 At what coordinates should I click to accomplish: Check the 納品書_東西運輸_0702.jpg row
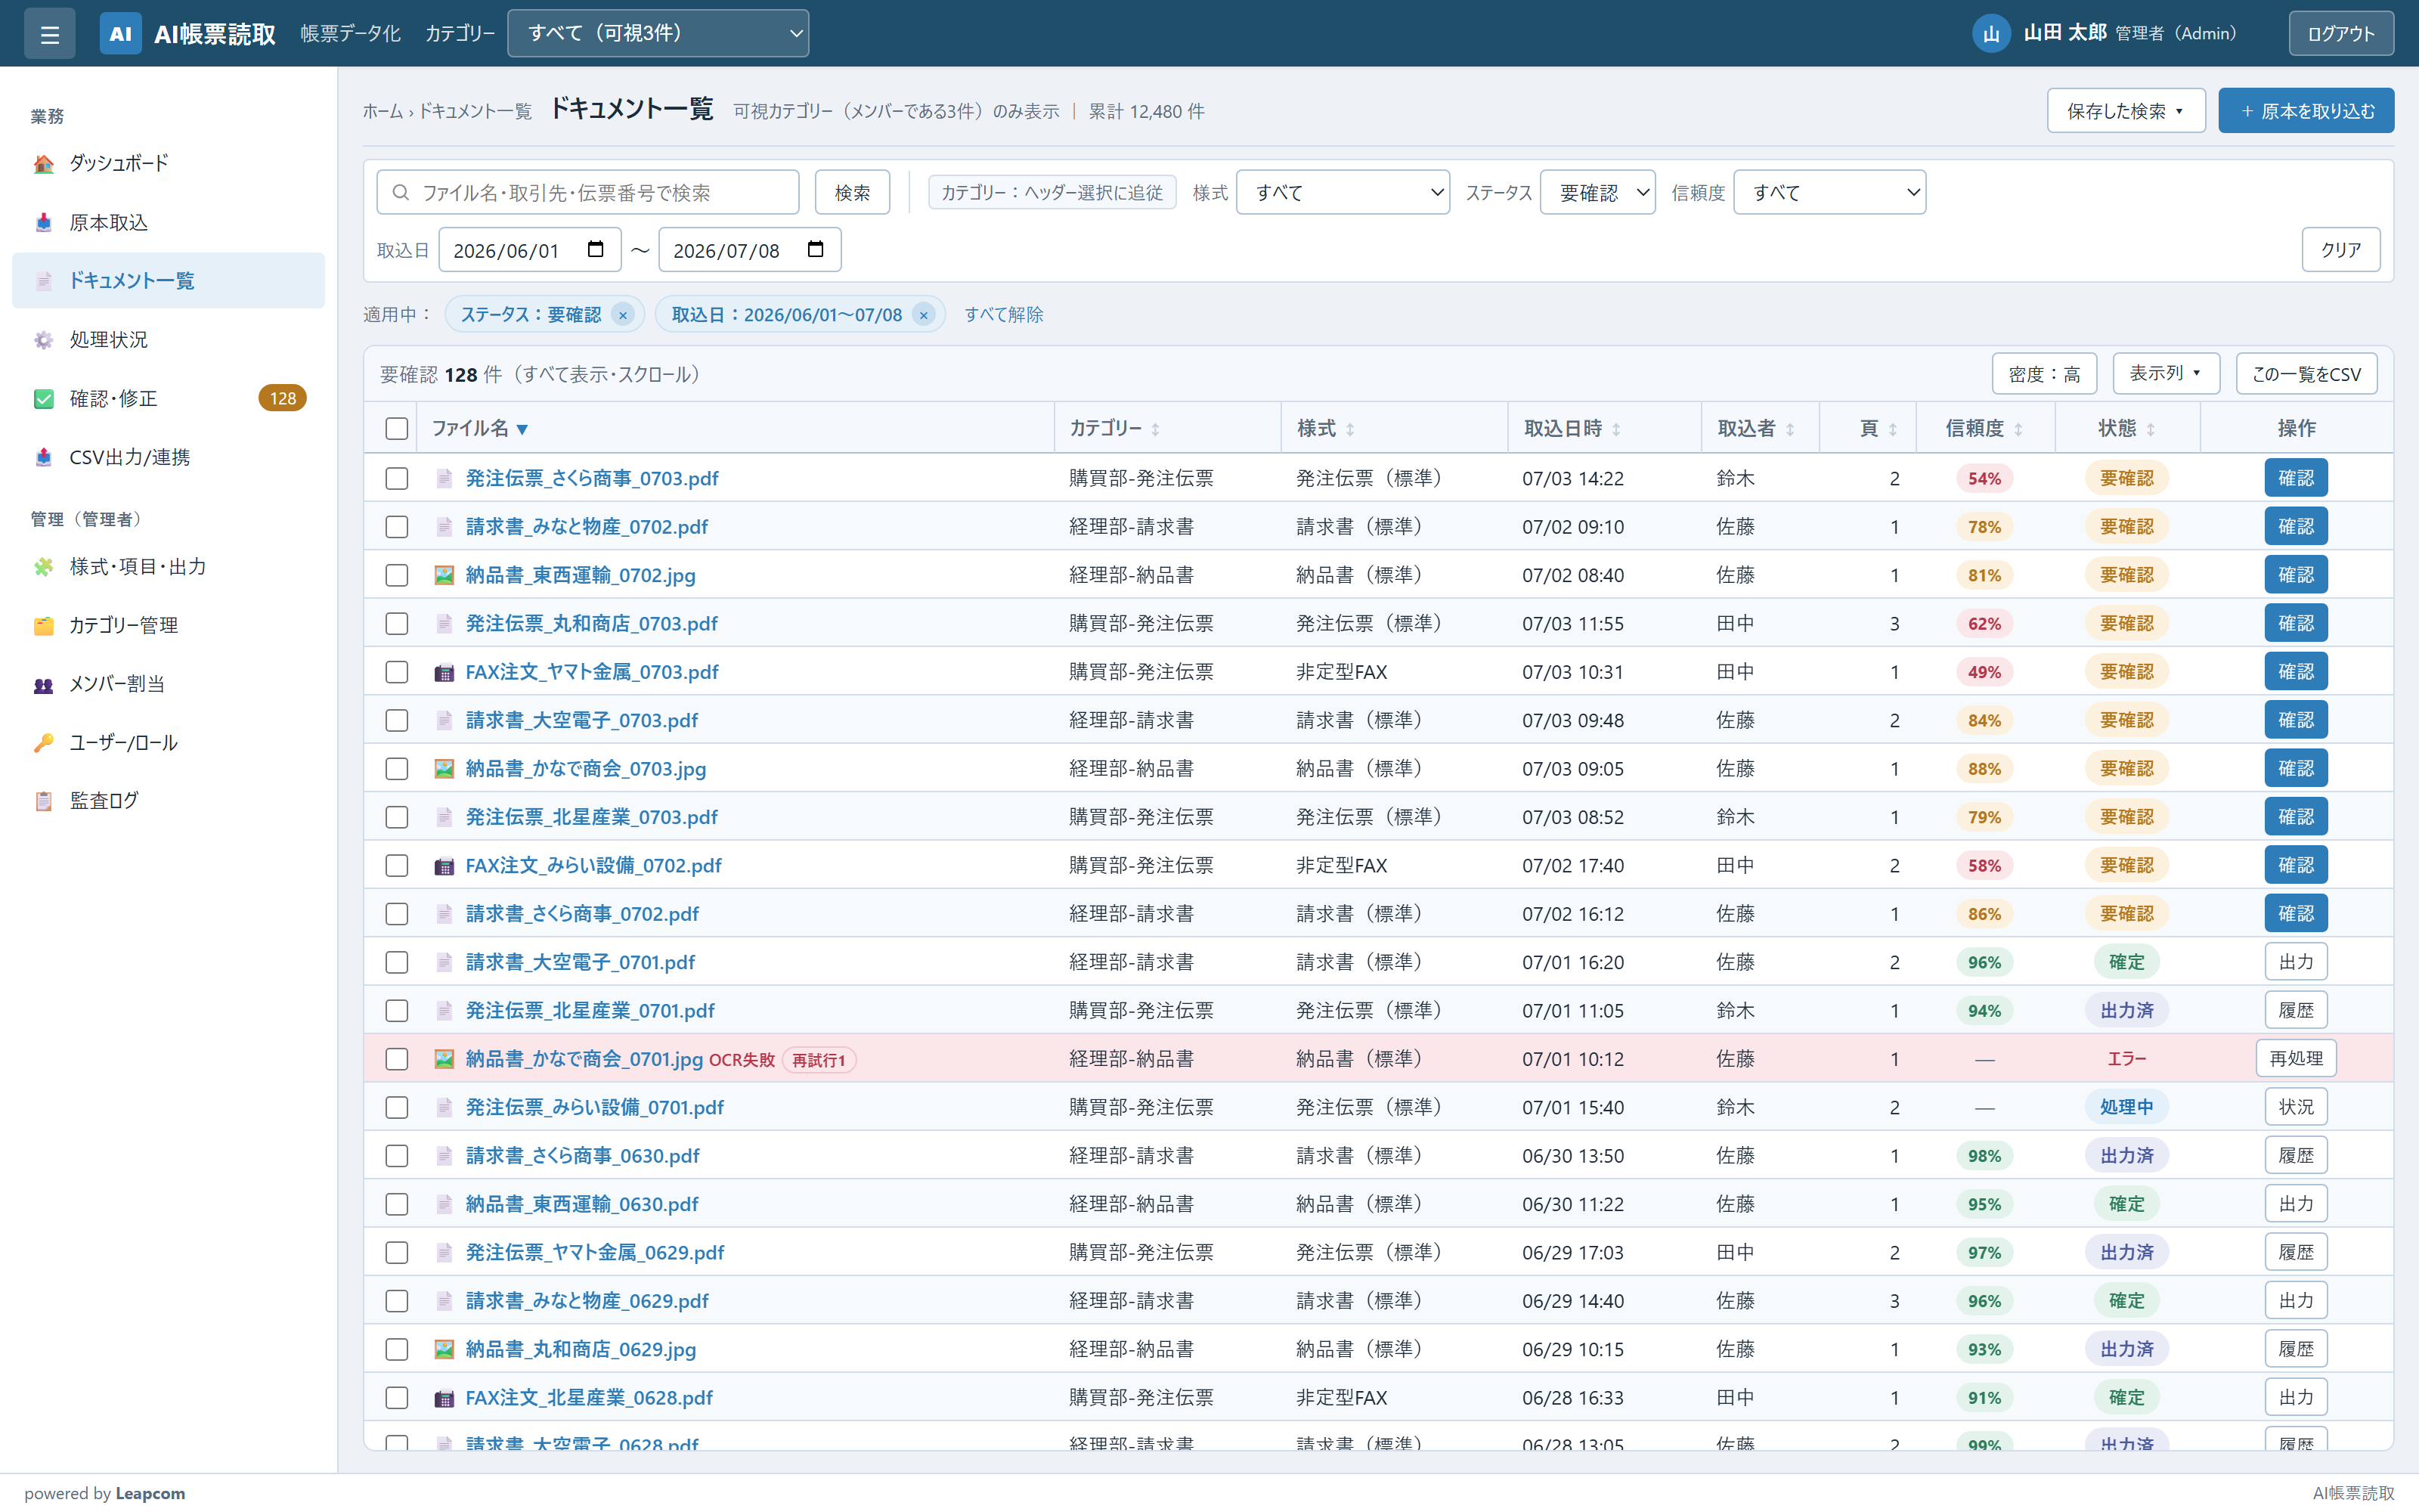[397, 575]
